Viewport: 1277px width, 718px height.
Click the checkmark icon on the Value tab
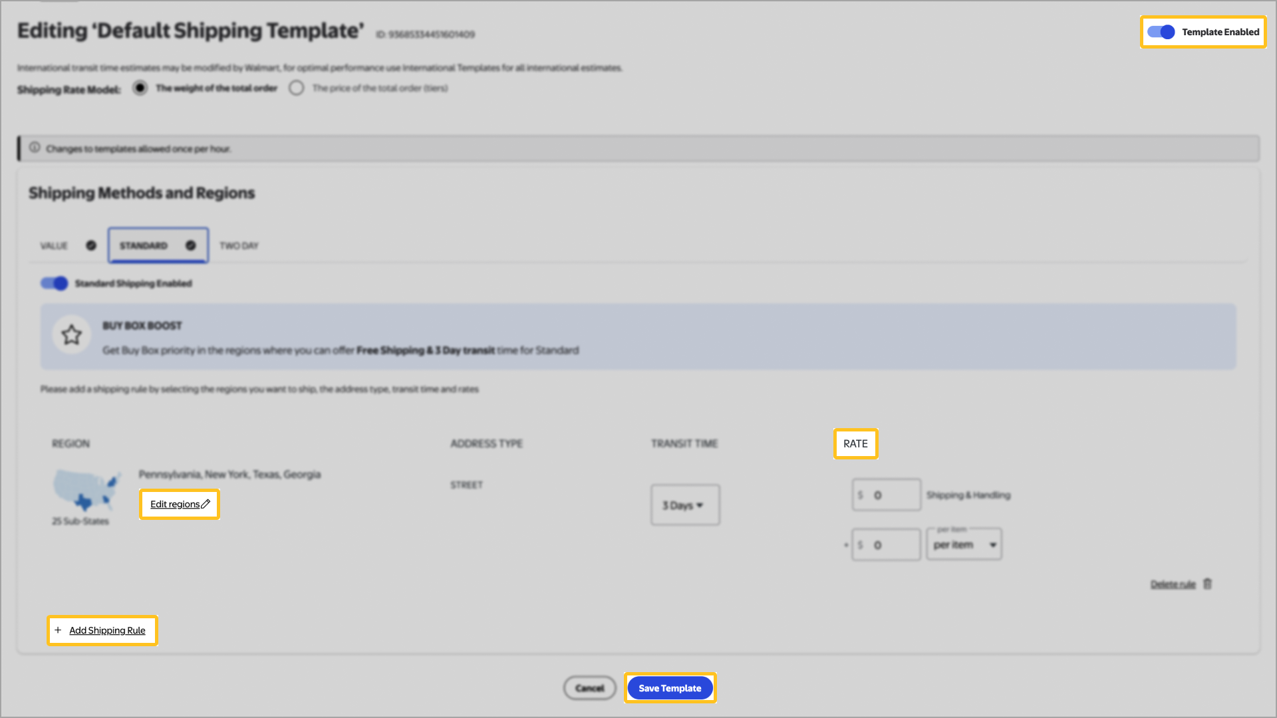91,245
